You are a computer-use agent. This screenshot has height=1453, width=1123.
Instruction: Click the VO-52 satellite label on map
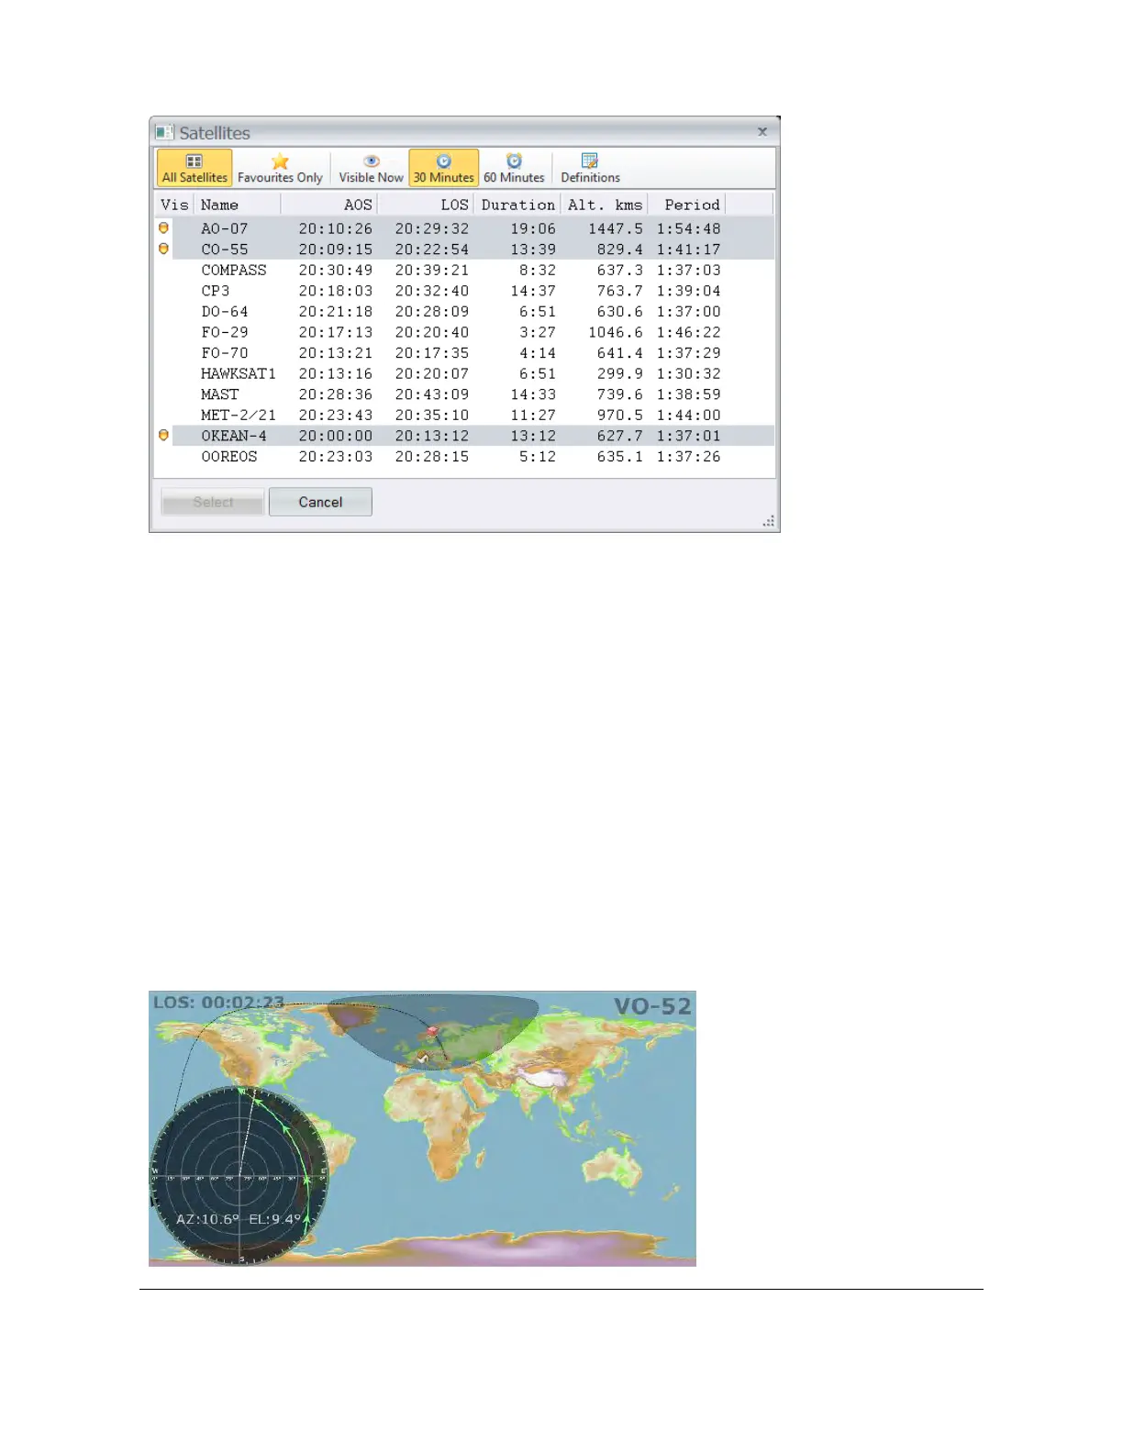click(652, 1006)
